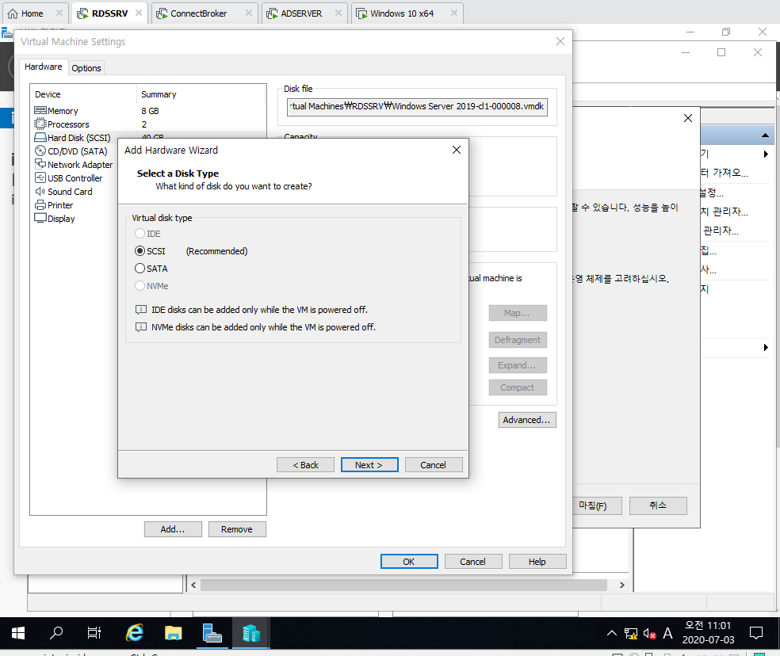
Task: Click the 취소 cancel button
Action: (x=658, y=505)
